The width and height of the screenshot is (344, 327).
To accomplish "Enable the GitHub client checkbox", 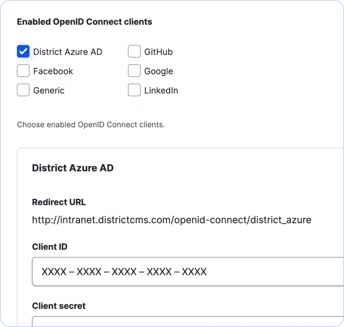I will pyautogui.click(x=134, y=51).
